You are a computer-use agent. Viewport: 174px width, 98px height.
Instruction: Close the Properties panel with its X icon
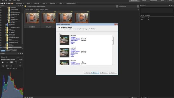pyautogui.click(x=173, y=6)
